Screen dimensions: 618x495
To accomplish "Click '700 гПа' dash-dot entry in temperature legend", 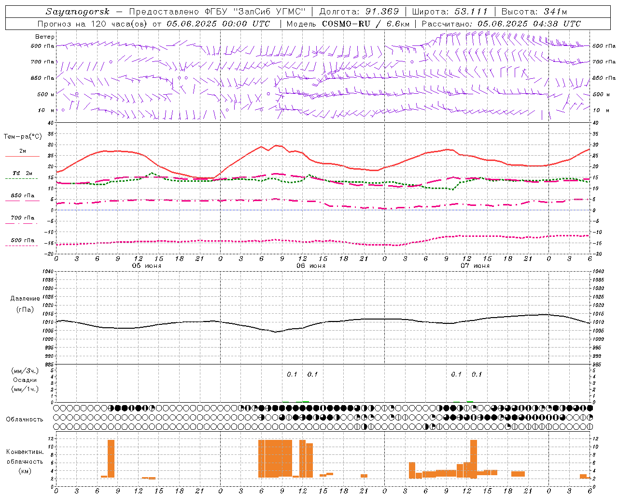I will [22, 218].
